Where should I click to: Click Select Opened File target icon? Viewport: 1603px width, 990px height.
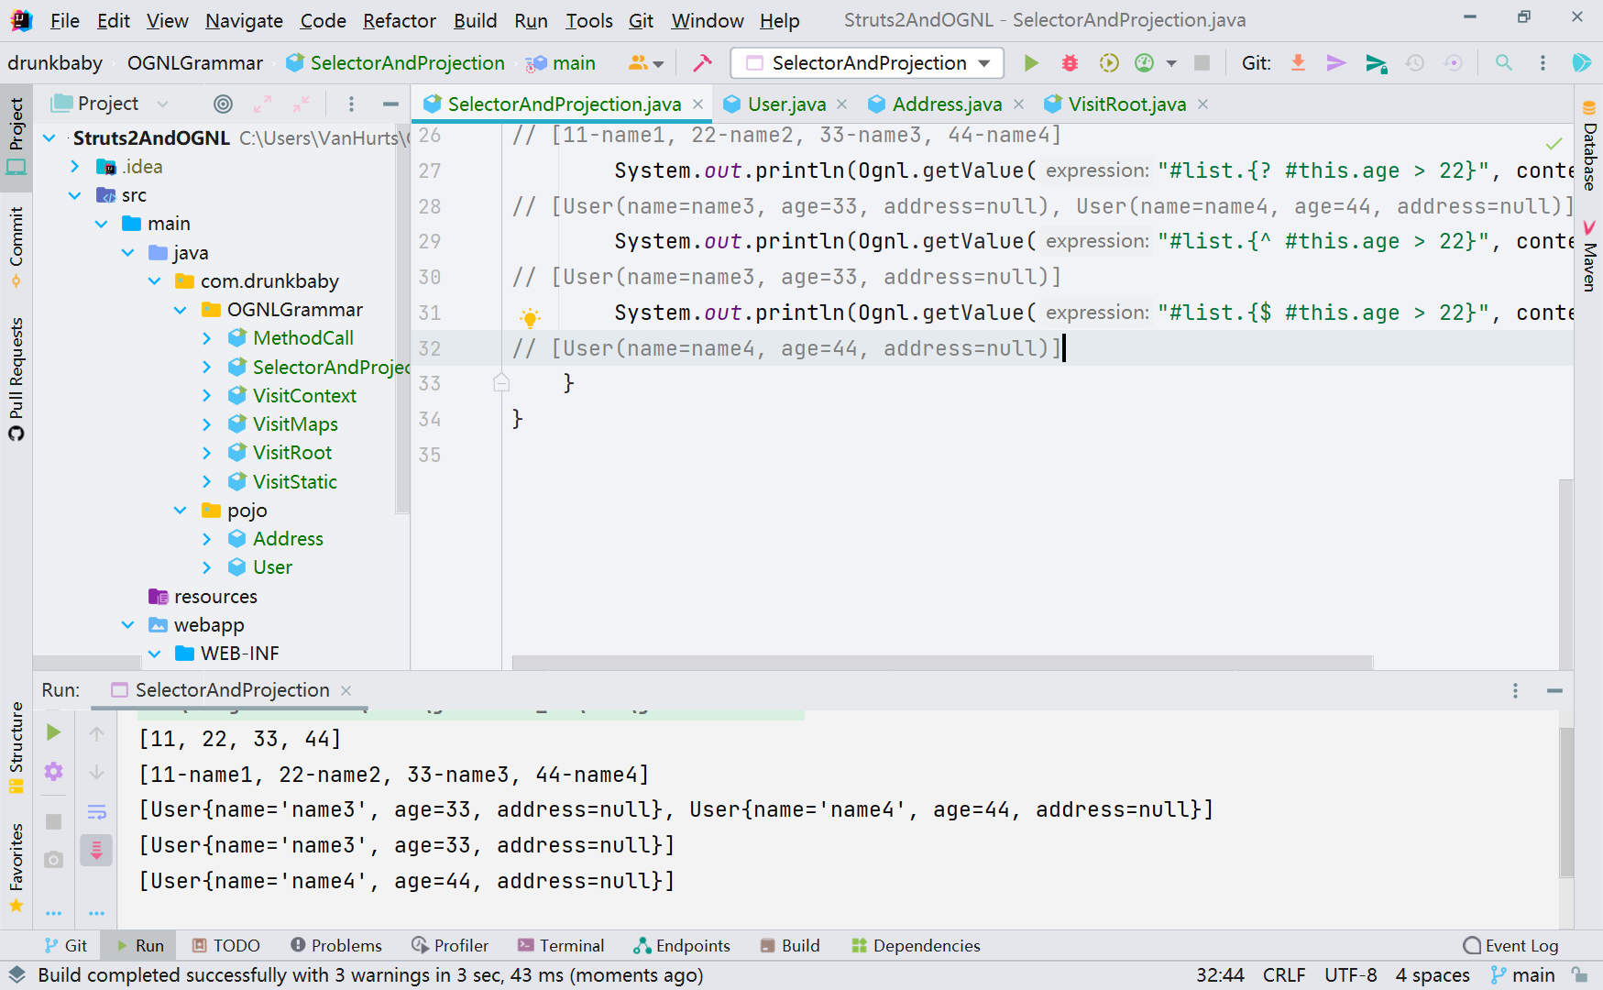coord(223,104)
